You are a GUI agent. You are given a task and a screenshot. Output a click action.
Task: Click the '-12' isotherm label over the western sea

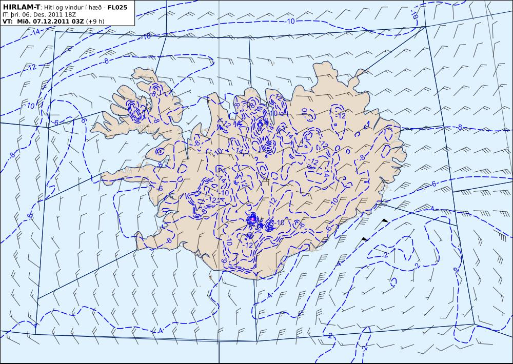[32, 68]
